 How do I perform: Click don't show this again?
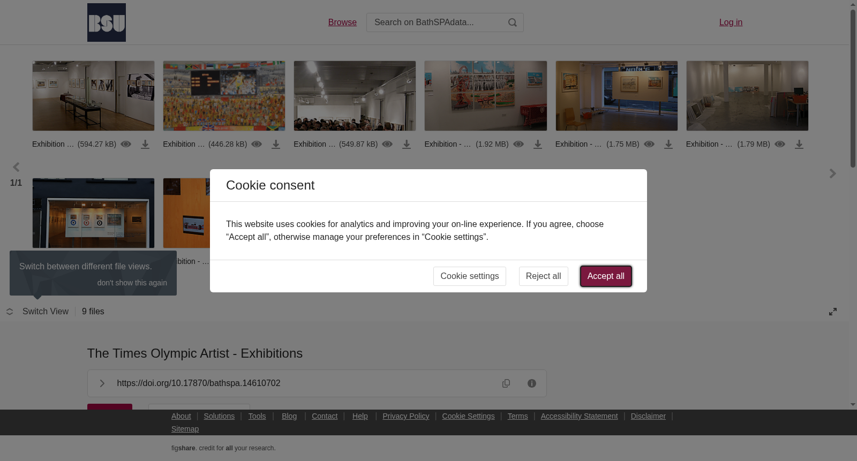point(132,283)
